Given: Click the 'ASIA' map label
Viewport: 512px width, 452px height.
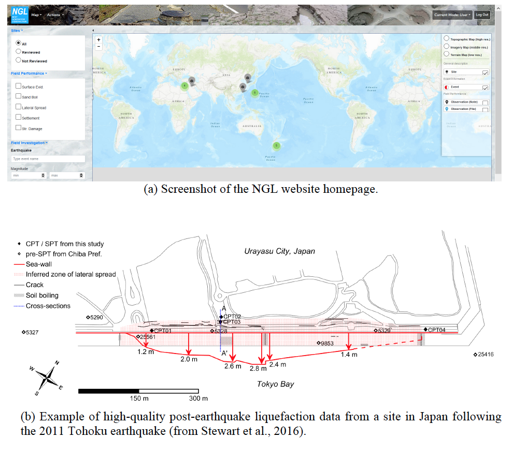Looking at the screenshot, I should pos(226,75).
